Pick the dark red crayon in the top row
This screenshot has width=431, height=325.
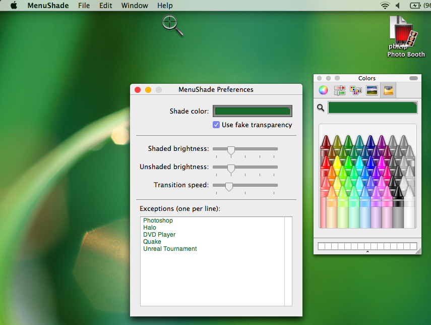[x=326, y=141]
